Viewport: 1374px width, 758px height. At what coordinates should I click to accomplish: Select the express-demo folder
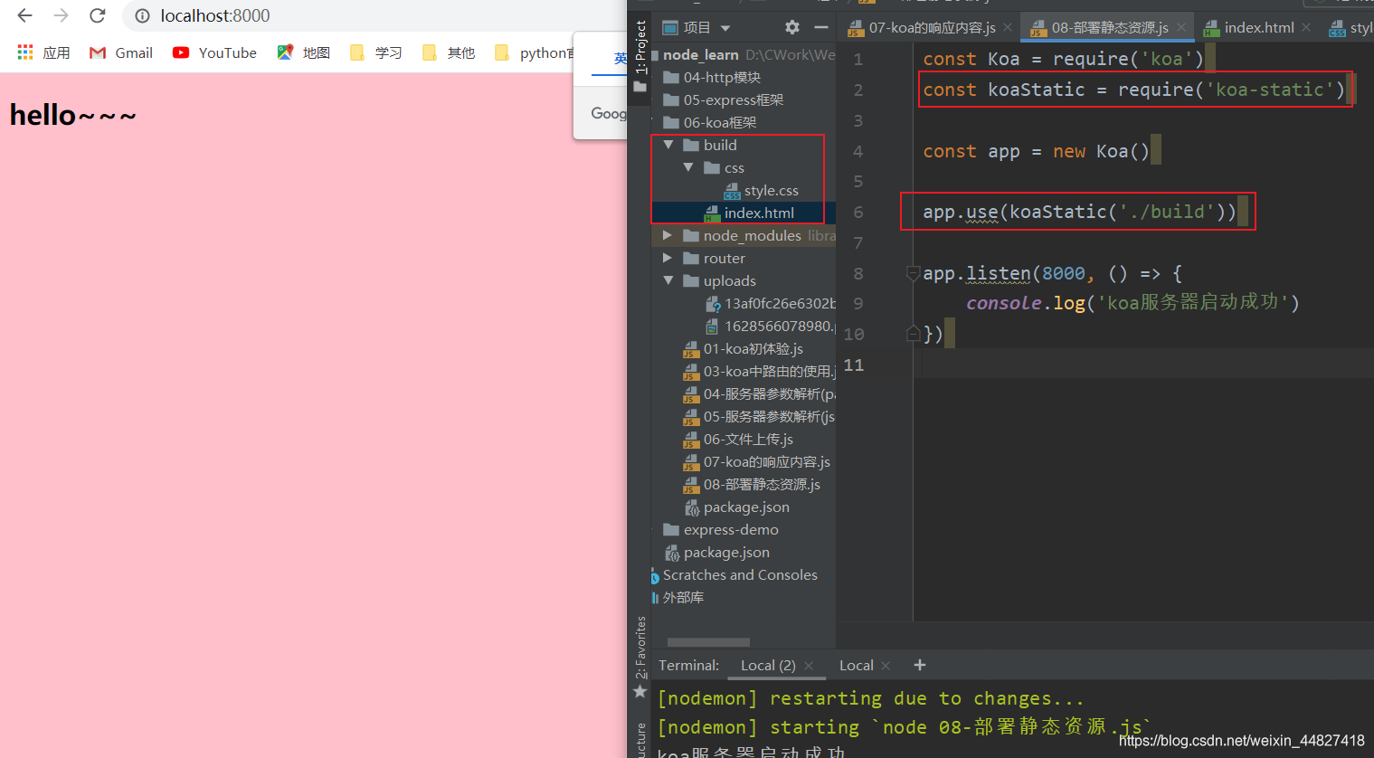[x=721, y=529]
